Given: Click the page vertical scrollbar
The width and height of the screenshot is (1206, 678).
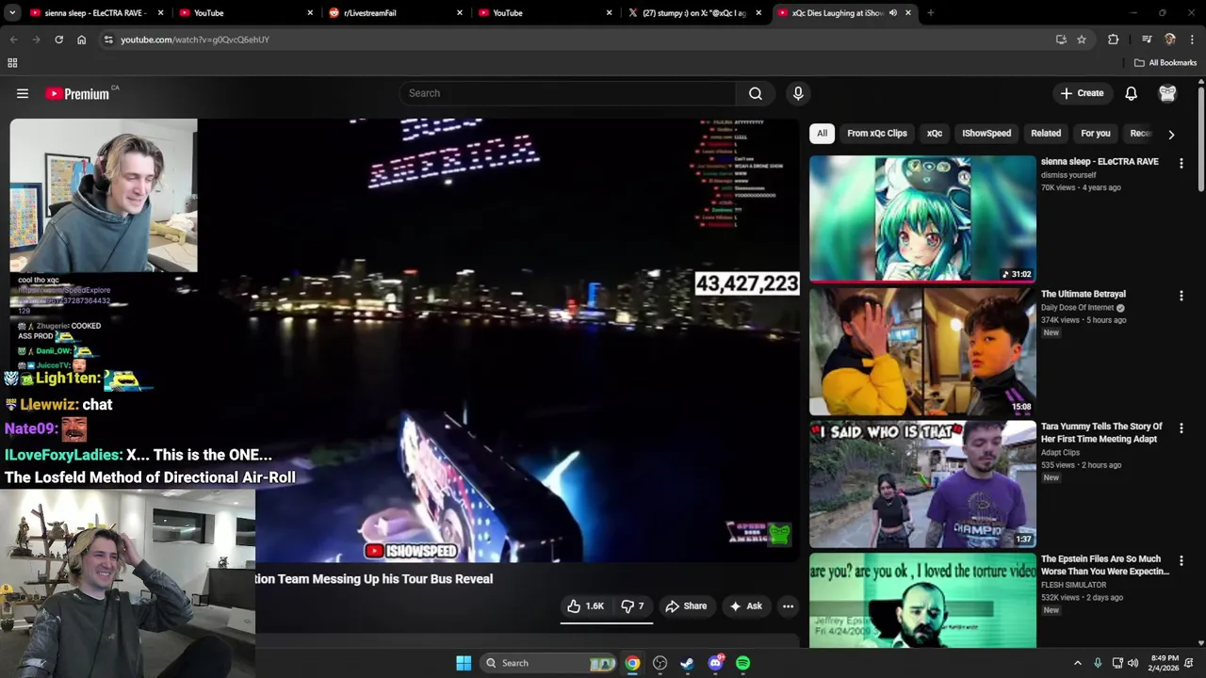Looking at the screenshot, I should tap(1200, 141).
